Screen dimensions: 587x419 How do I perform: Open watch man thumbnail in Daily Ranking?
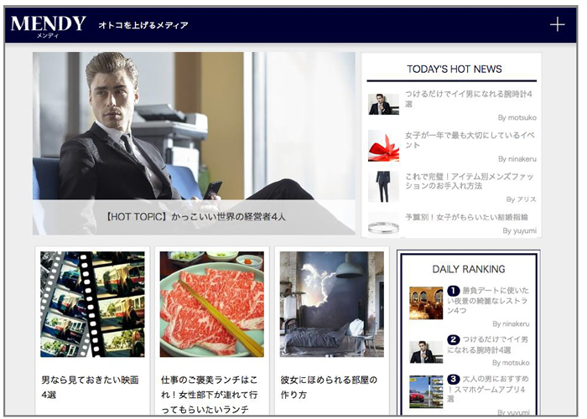point(426,352)
